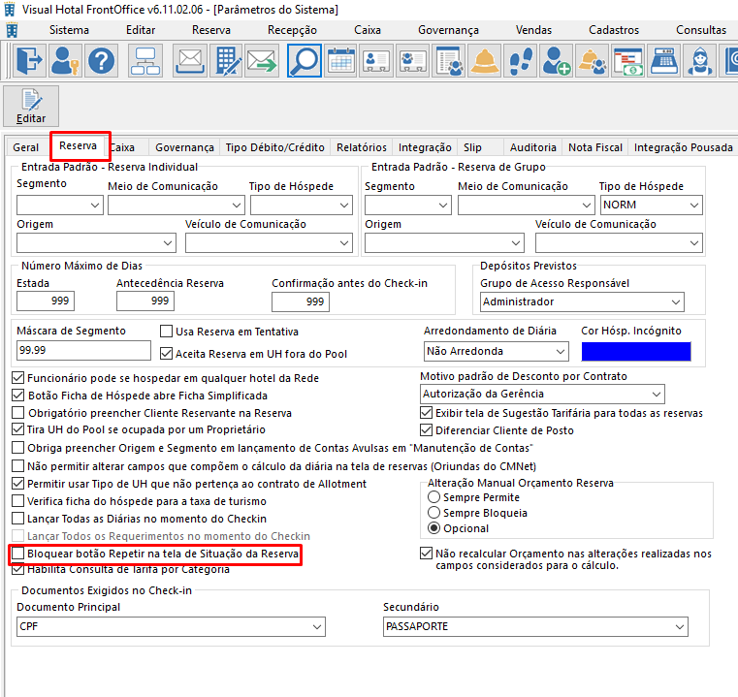Enable Usa Reserva em Tentativa checkbox
The width and height of the screenshot is (738, 697).
[166, 332]
